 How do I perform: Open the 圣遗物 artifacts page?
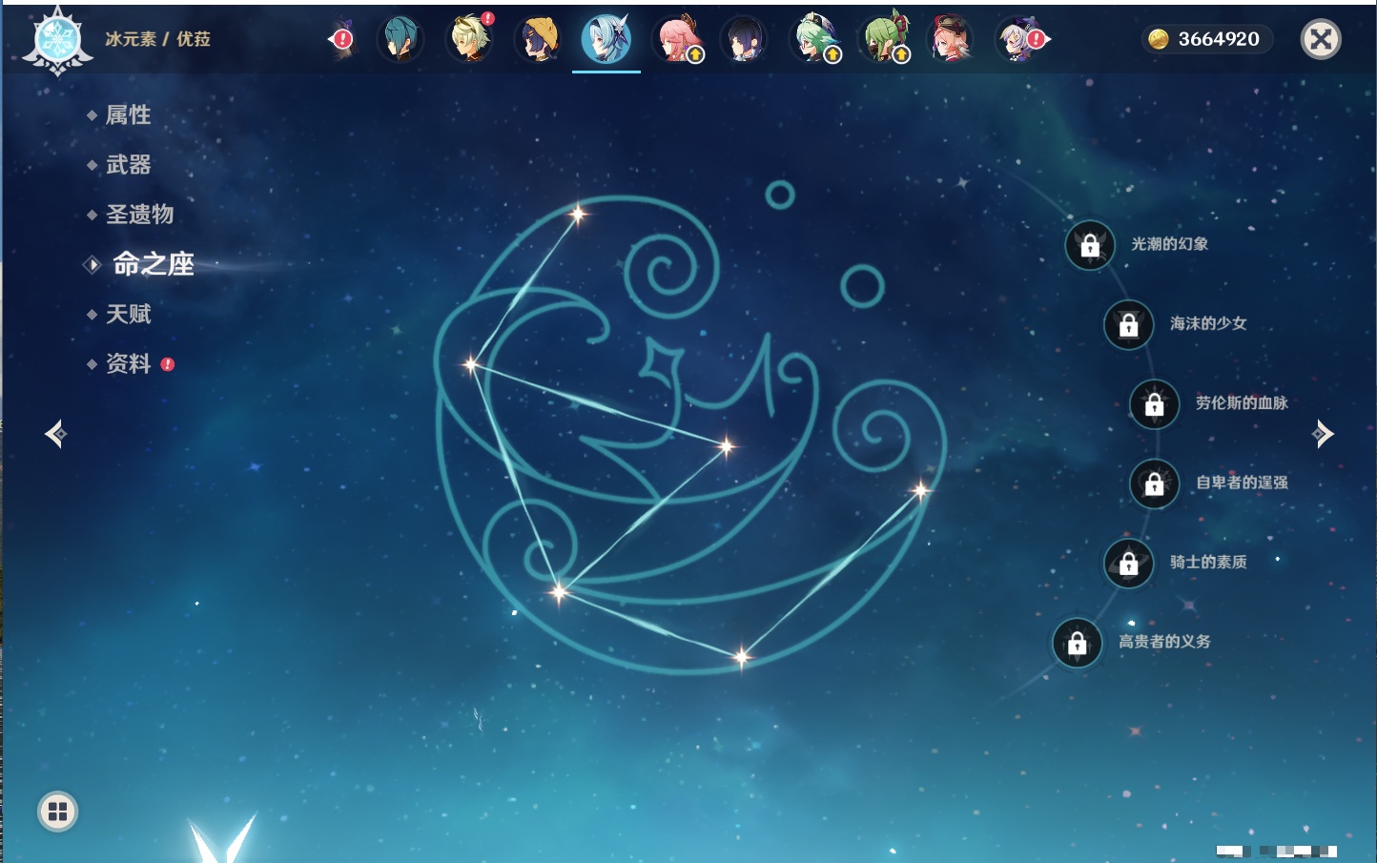[x=139, y=215]
